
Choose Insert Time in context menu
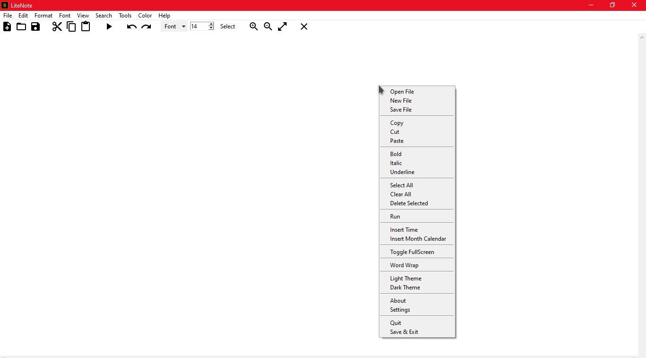417,230
